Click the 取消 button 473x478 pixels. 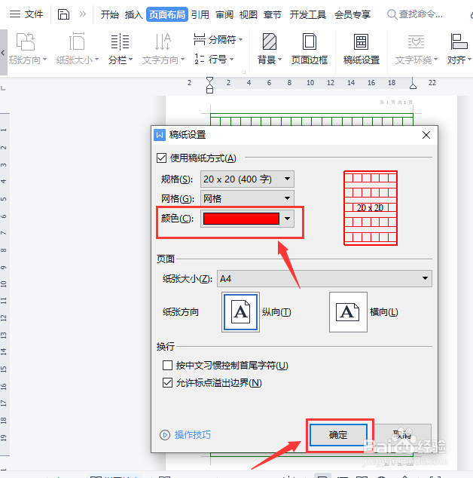[401, 435]
